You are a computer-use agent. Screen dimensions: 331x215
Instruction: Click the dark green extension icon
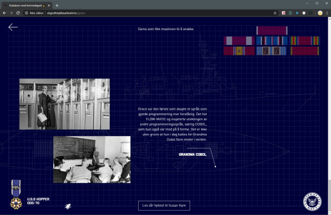point(311,13)
